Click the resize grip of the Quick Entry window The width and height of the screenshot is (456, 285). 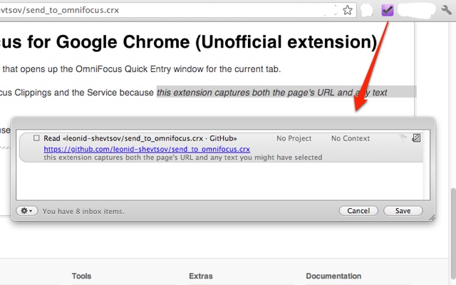pos(432,217)
